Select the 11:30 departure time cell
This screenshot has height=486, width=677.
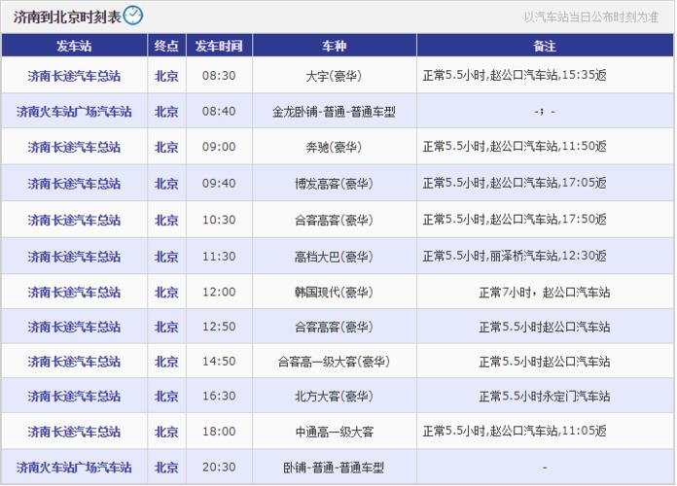coord(219,257)
